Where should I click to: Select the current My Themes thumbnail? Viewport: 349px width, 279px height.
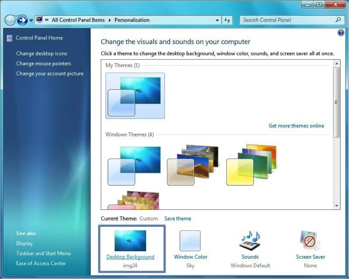135,95
